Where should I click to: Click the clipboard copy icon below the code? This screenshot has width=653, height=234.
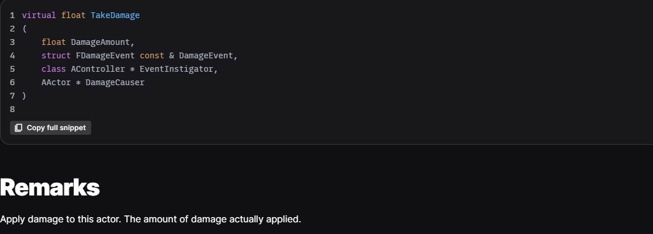pyautogui.click(x=18, y=128)
